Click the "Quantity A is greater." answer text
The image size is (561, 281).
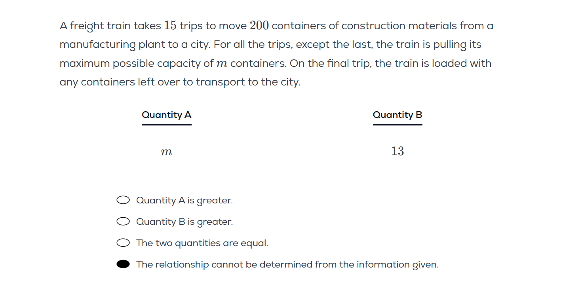[x=184, y=201]
